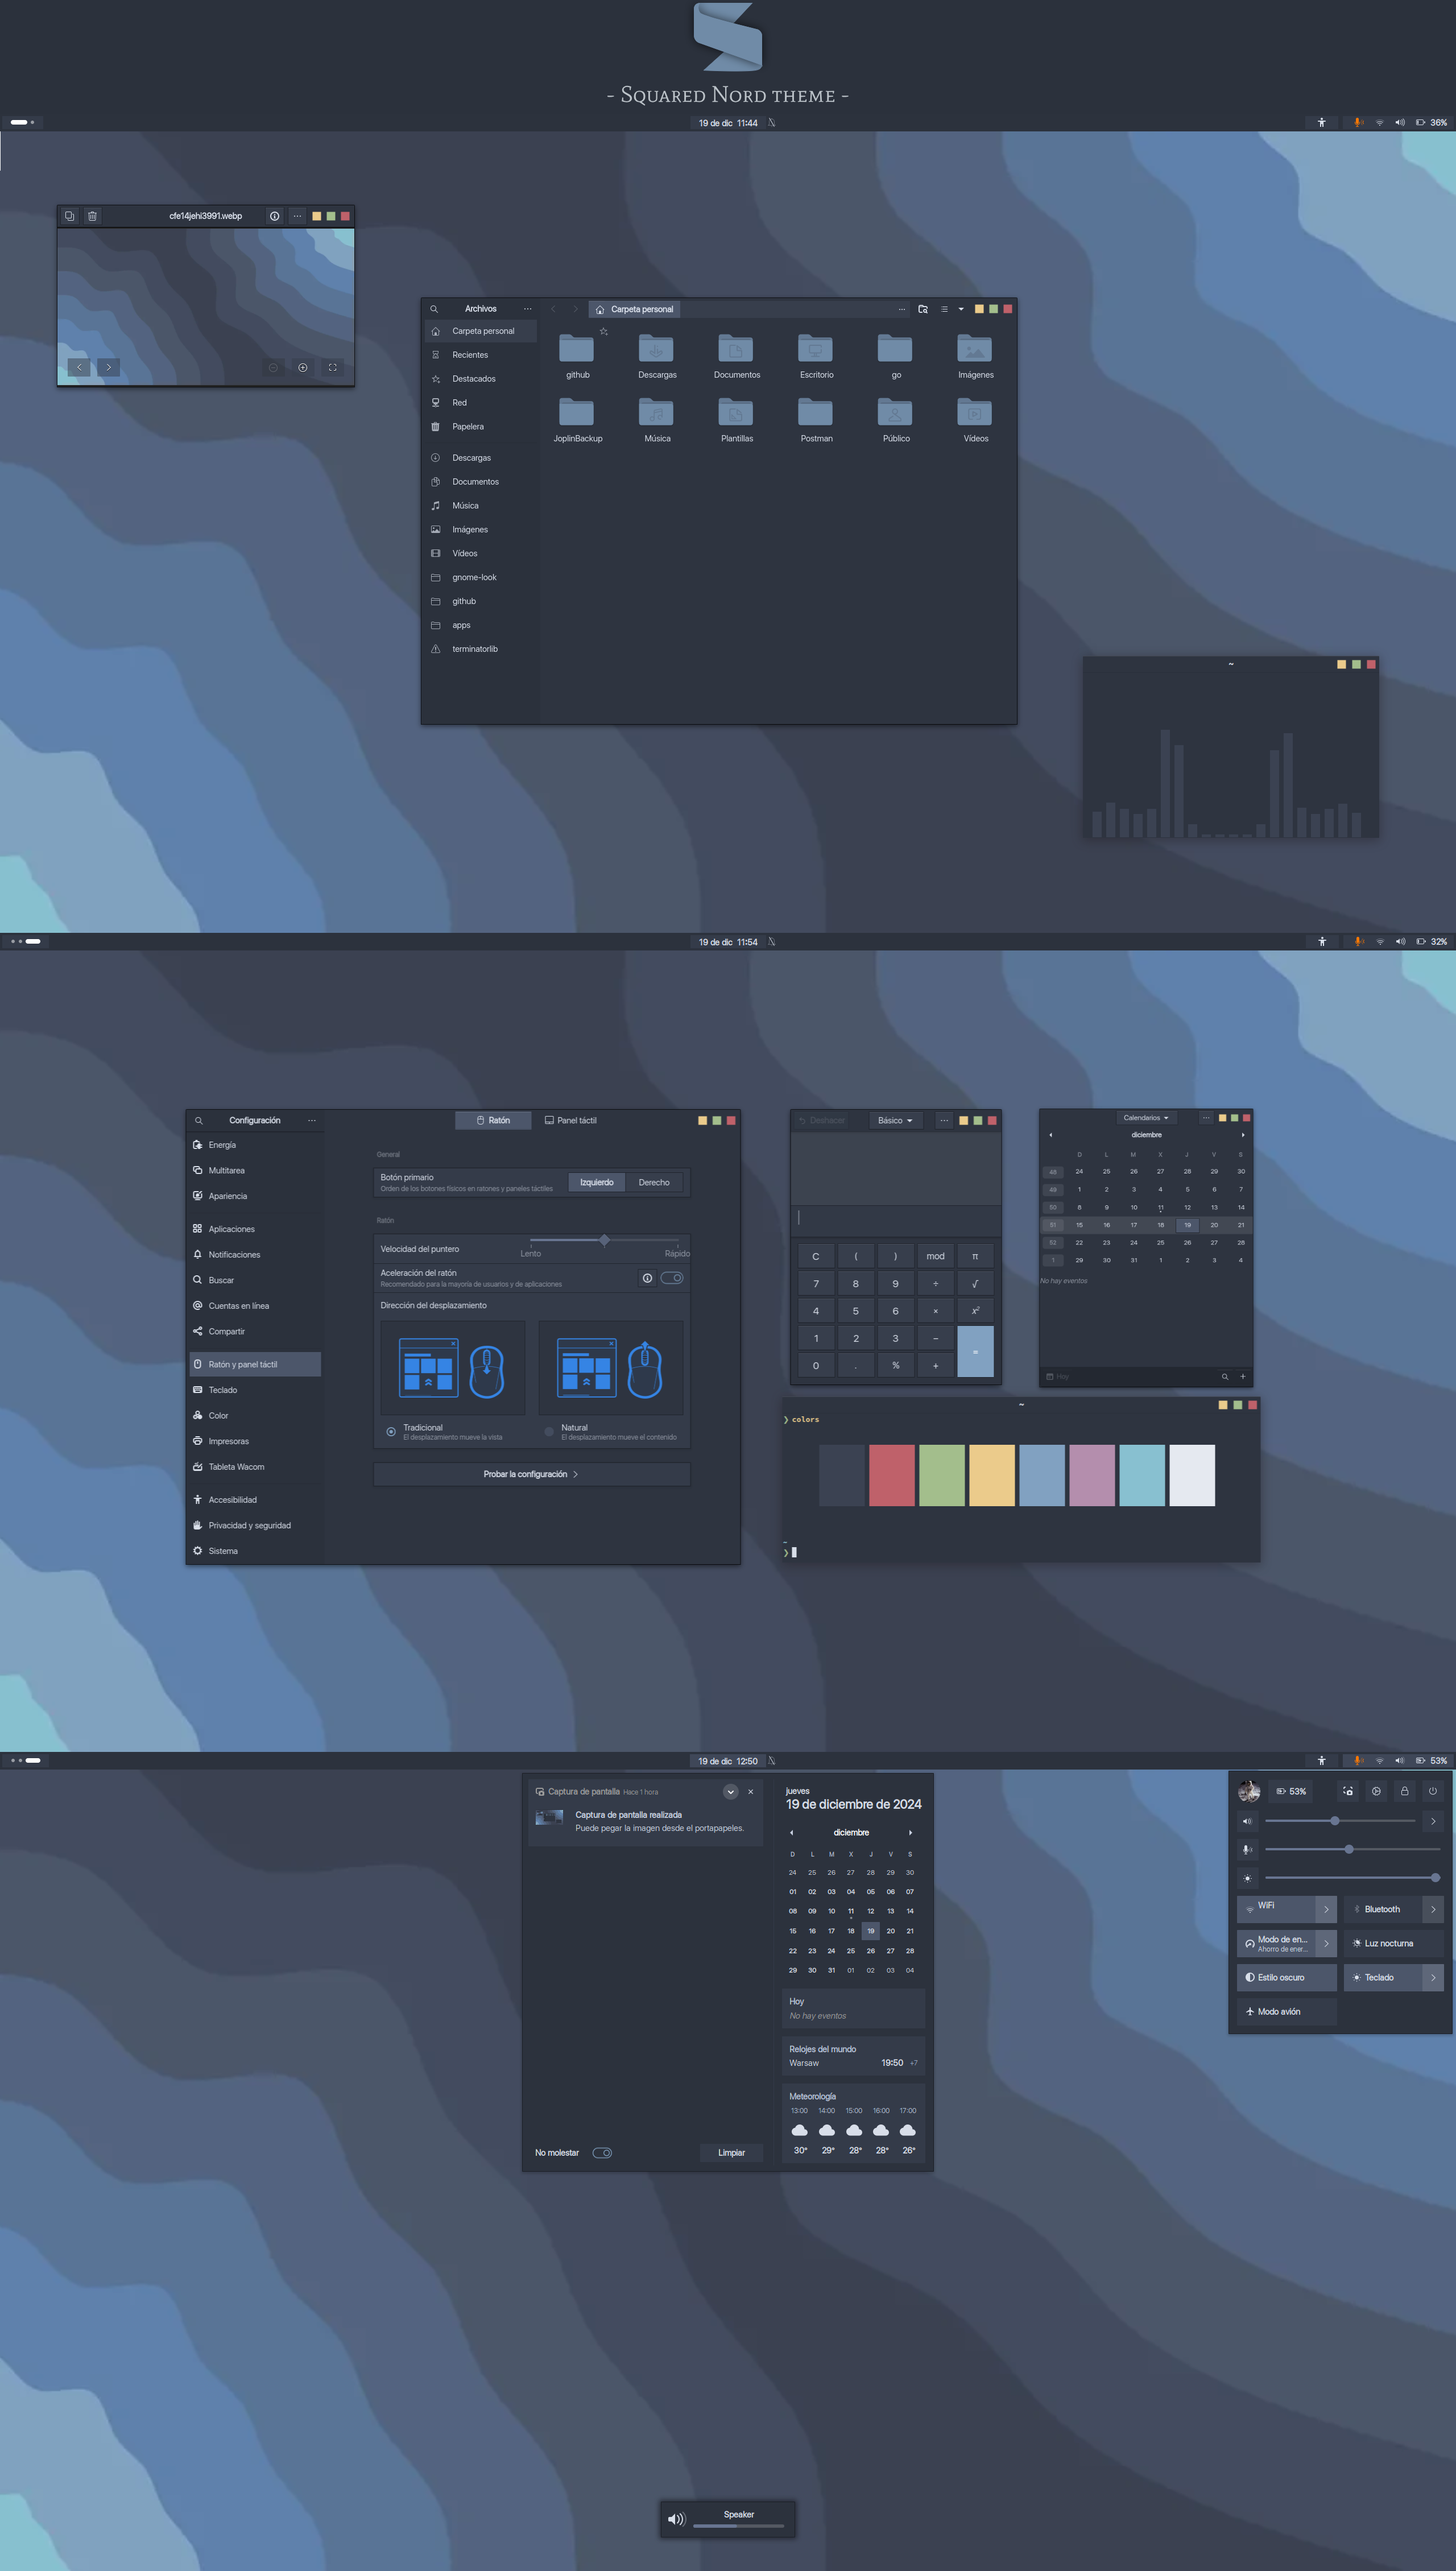Expand power mode submenu arrow

[1326, 1943]
